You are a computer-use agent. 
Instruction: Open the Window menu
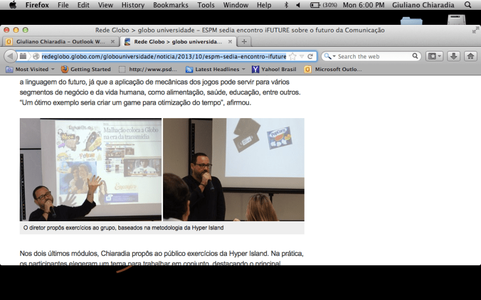[236, 5]
